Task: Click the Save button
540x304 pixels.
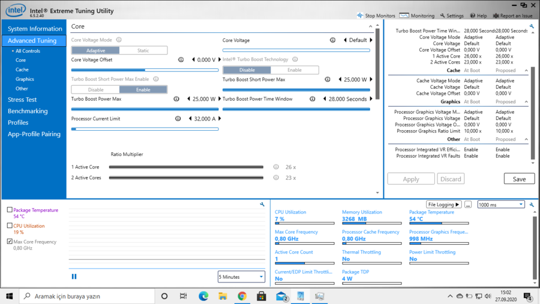Action: pyautogui.click(x=519, y=179)
